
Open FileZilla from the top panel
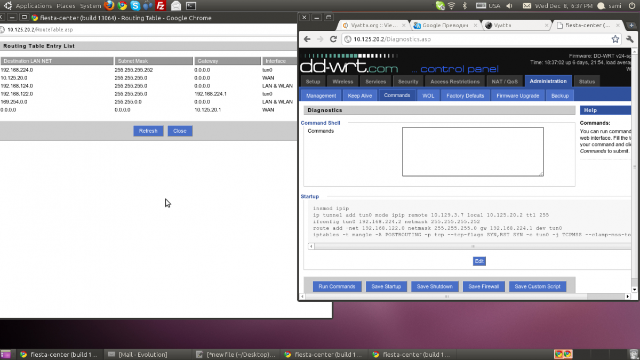[x=161, y=6]
